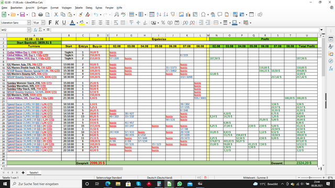Run the spelling check
The height and width of the screenshot is (188, 335).
pos(124,15)
